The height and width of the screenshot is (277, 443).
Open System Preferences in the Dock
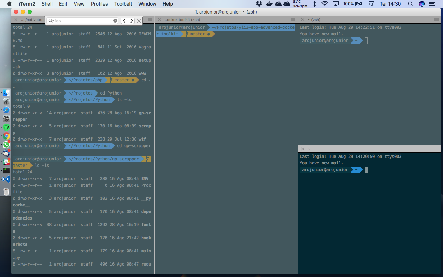(x=7, y=119)
